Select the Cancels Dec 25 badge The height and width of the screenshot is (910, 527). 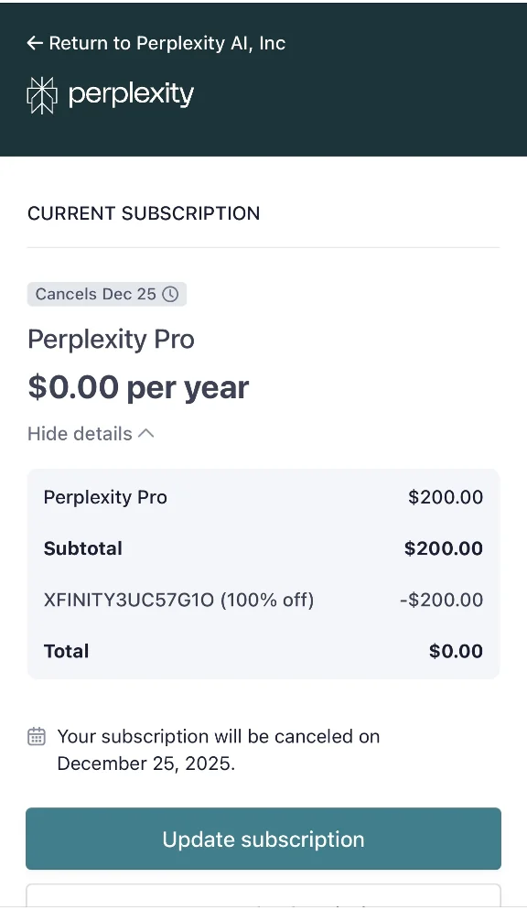click(x=106, y=294)
